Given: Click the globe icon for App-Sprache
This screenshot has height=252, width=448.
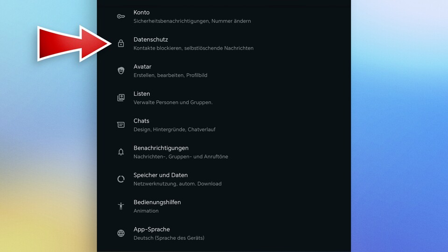Looking at the screenshot, I should point(121,233).
